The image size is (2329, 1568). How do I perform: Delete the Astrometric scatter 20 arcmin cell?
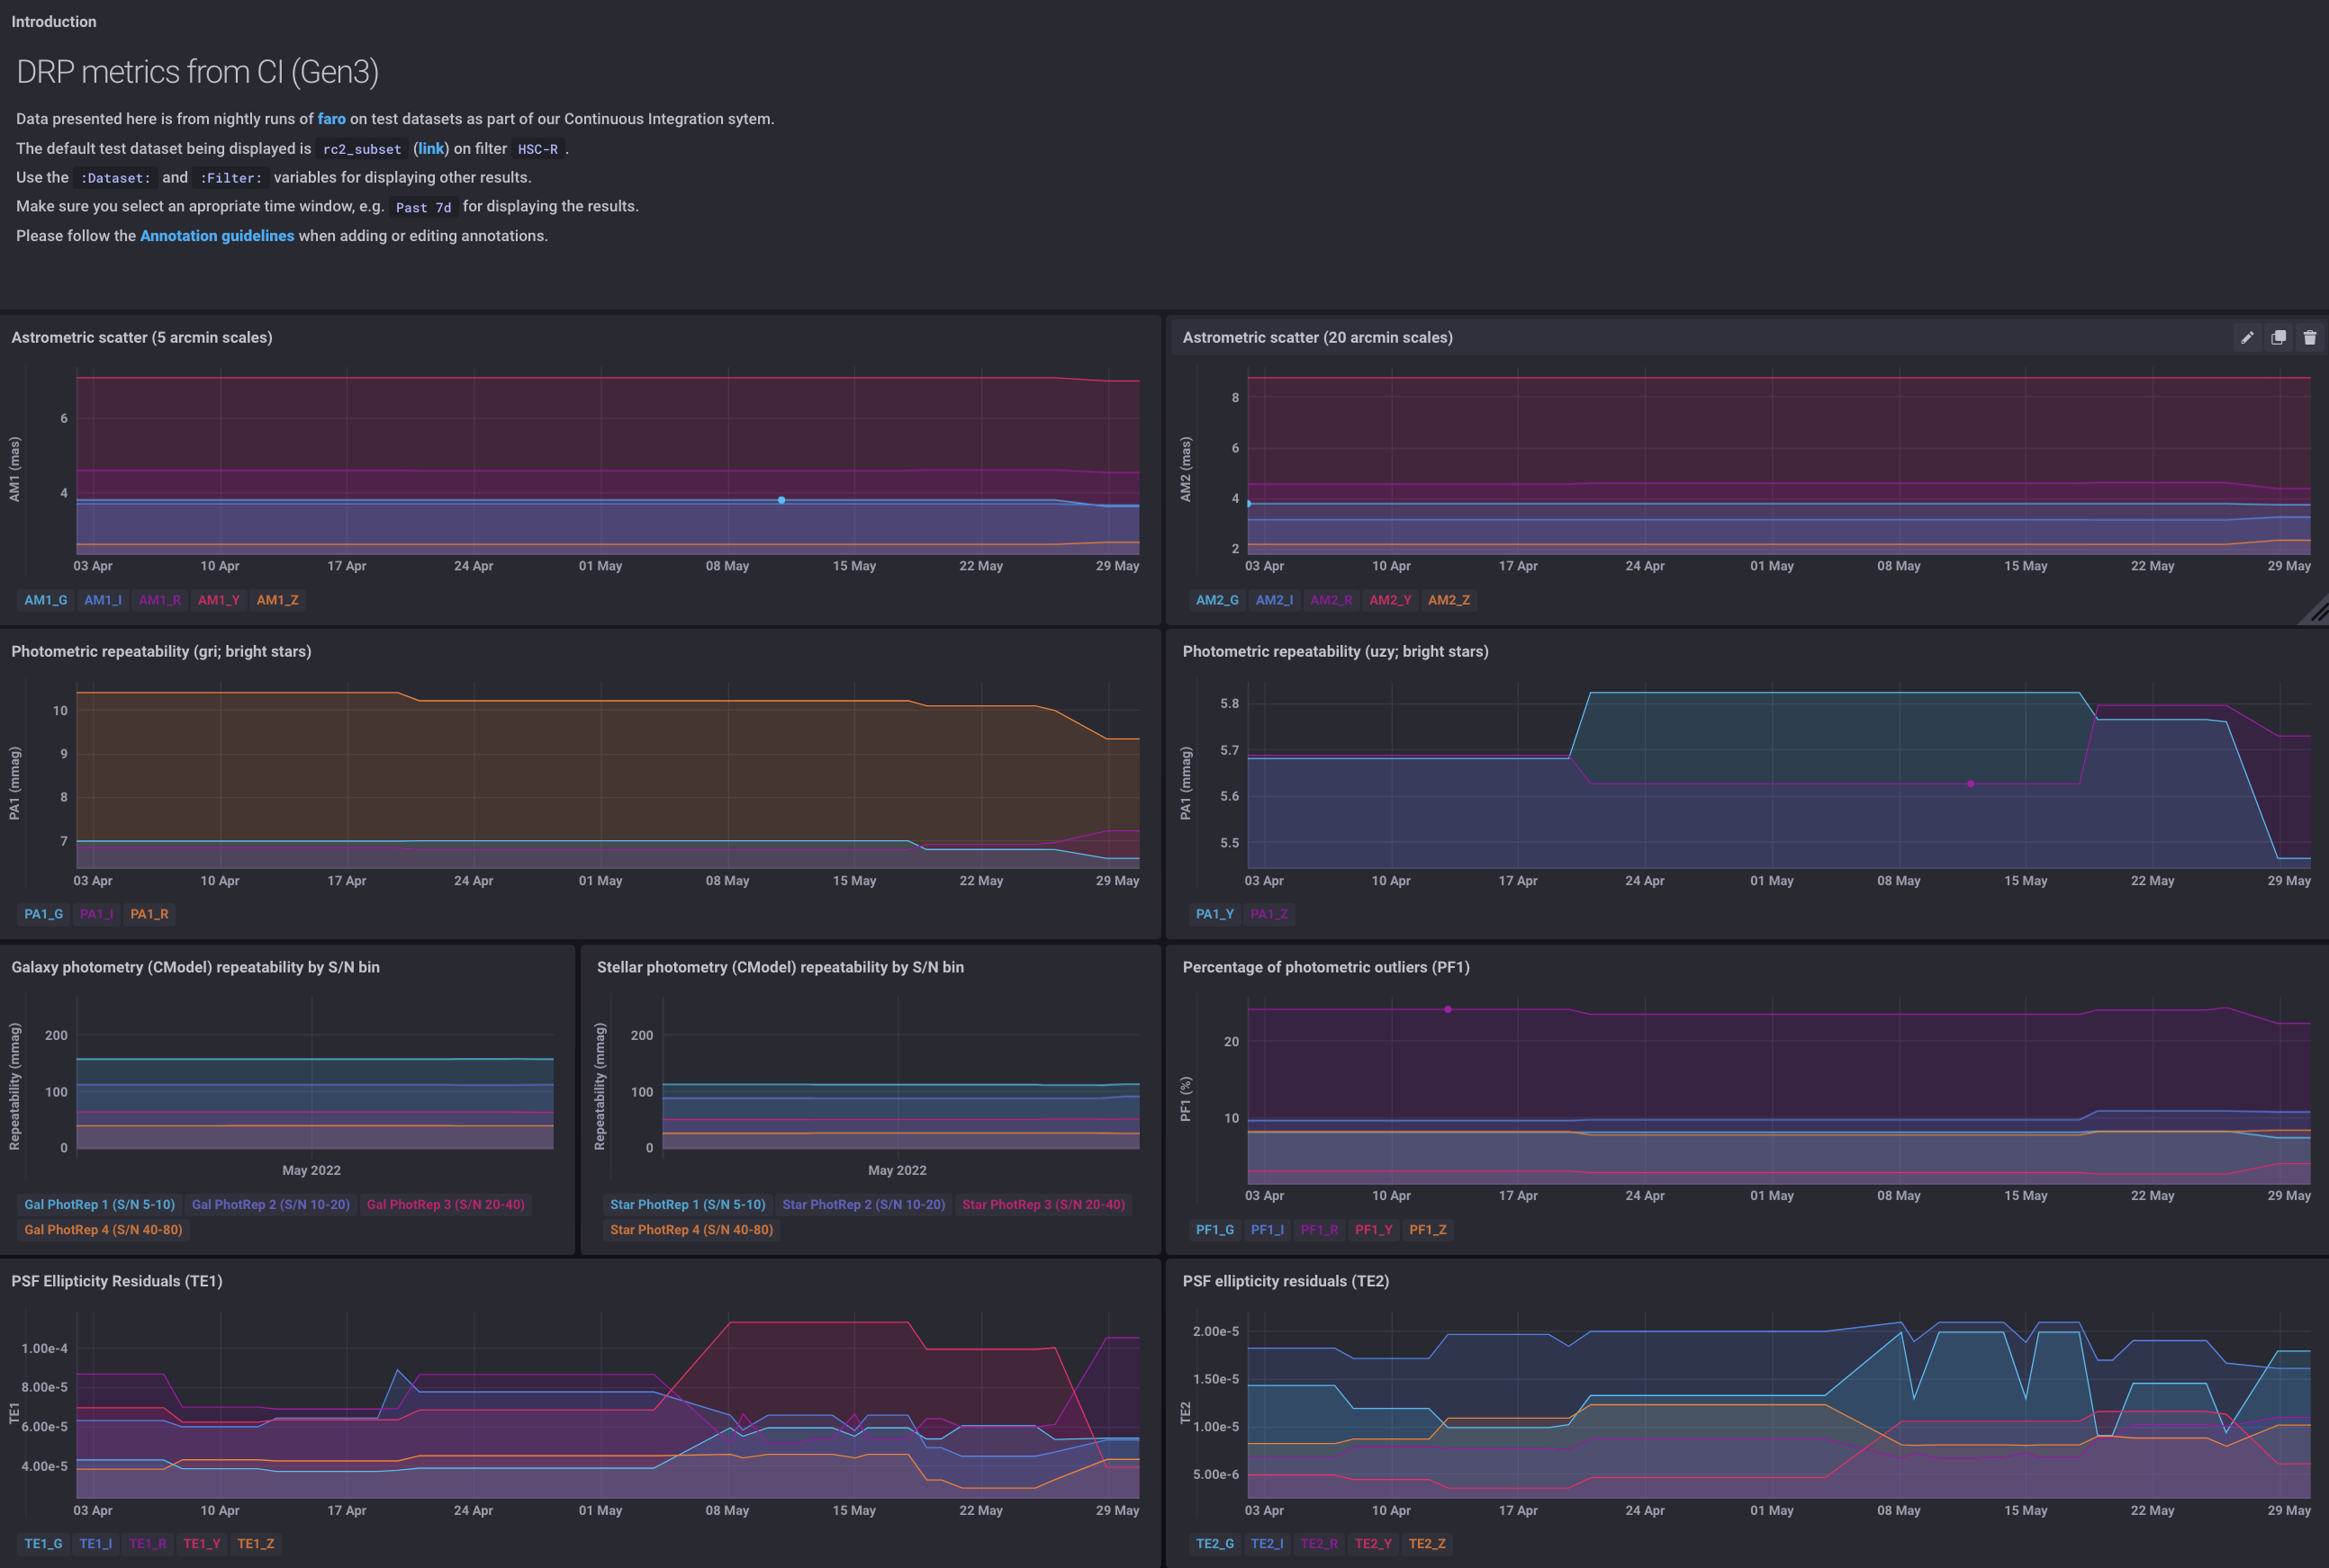coord(2309,338)
